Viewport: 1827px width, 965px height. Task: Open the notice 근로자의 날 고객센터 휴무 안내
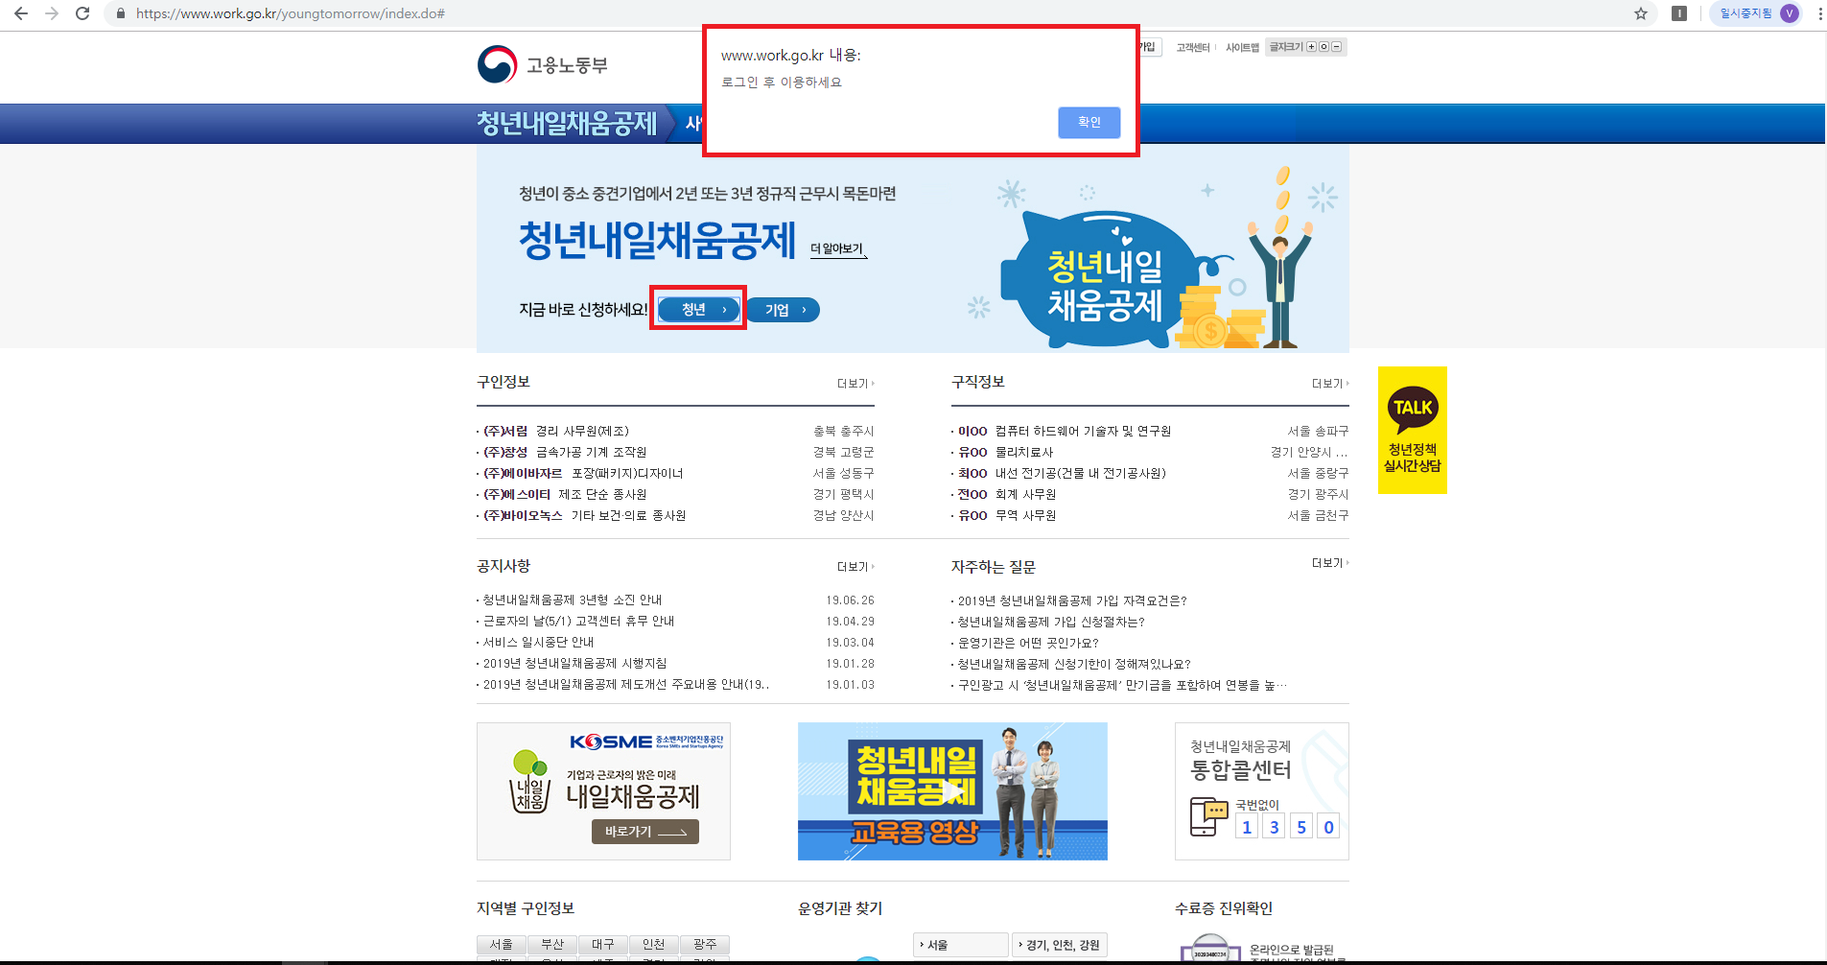click(578, 621)
